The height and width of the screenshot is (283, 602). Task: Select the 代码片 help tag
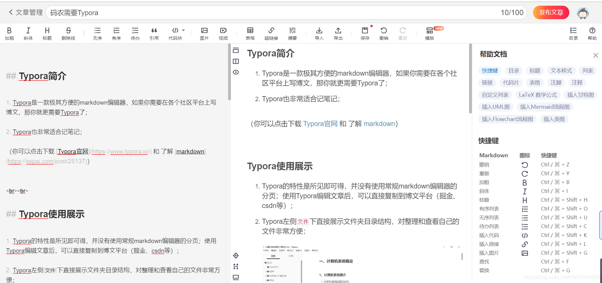point(511,83)
